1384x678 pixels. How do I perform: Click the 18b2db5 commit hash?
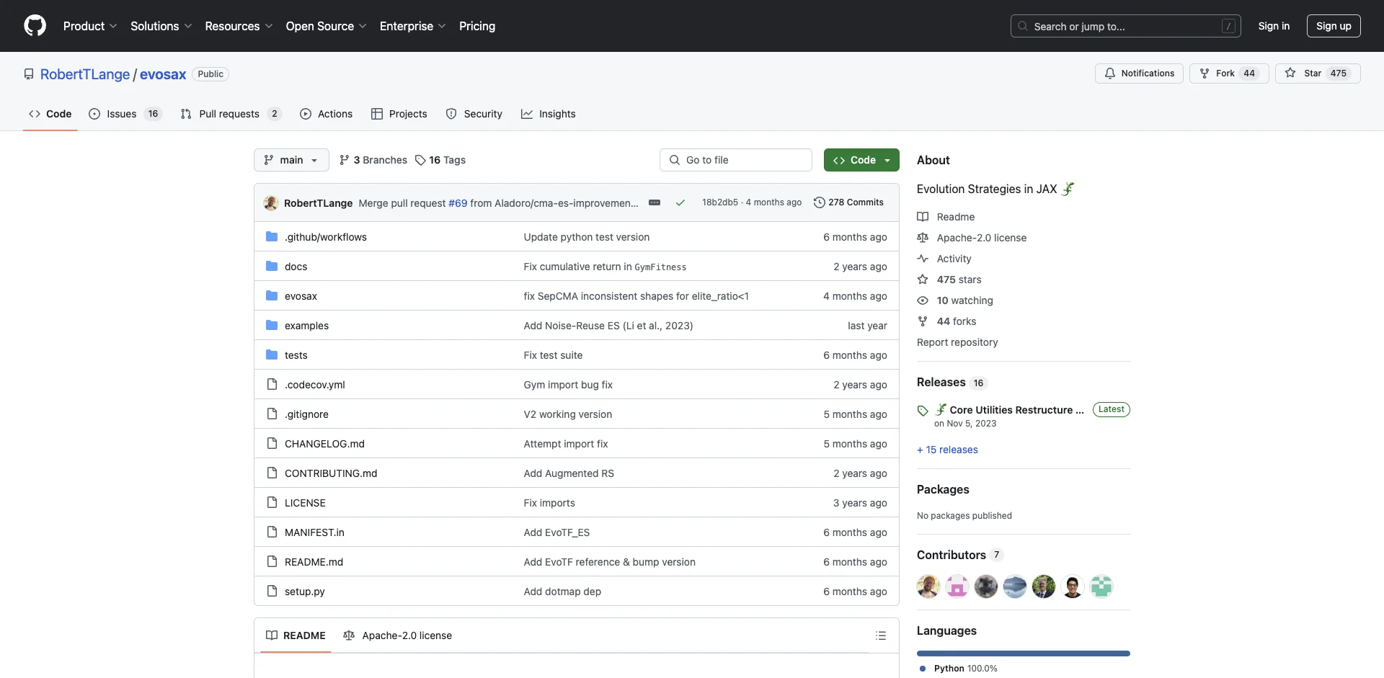tap(719, 202)
